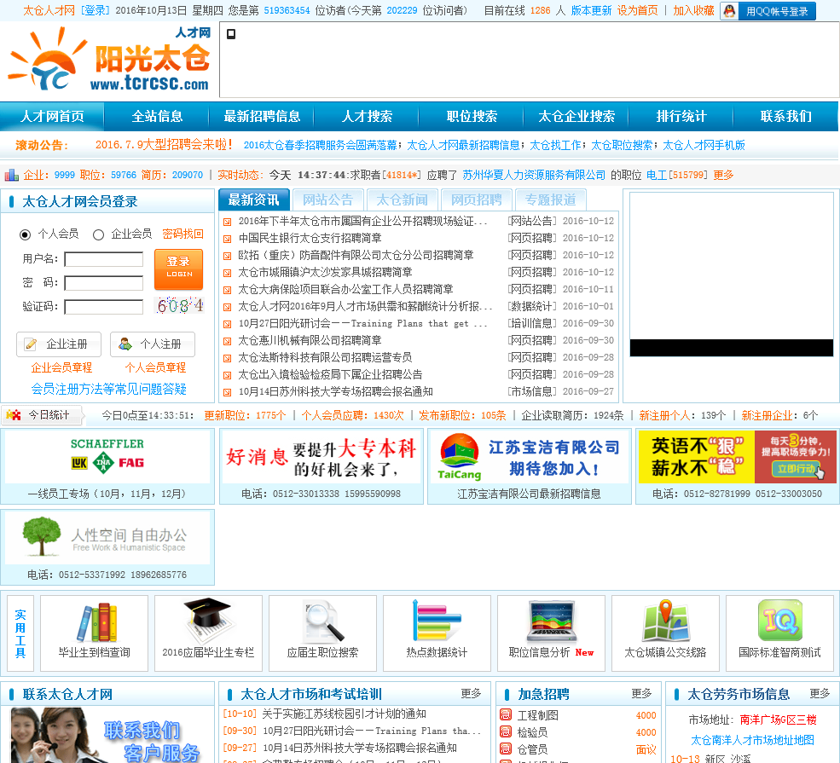Click icon next to 仓管员 listing
Screen dimensions: 840x763
[x=505, y=749]
